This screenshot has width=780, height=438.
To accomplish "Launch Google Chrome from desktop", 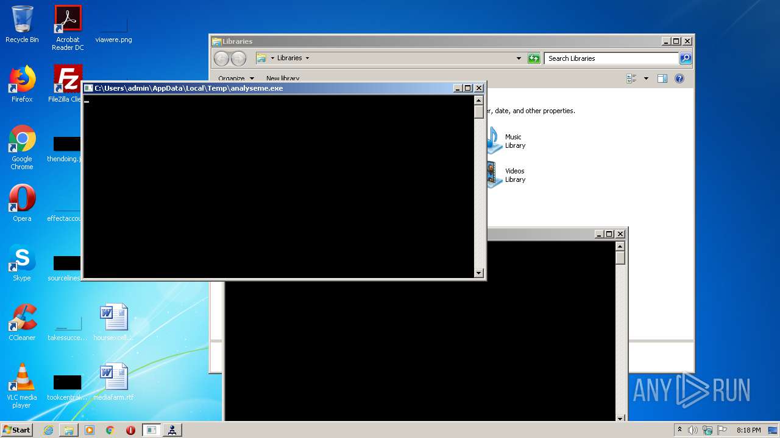I will click(x=22, y=147).
